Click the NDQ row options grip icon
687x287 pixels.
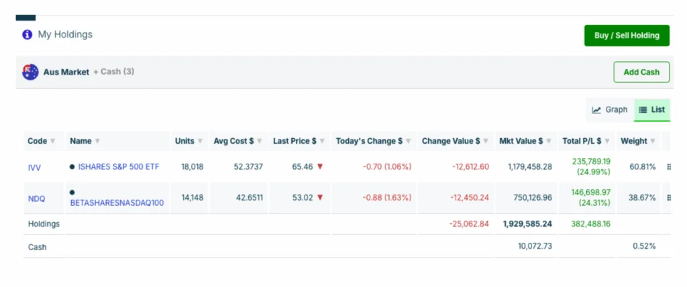pyautogui.click(x=668, y=198)
